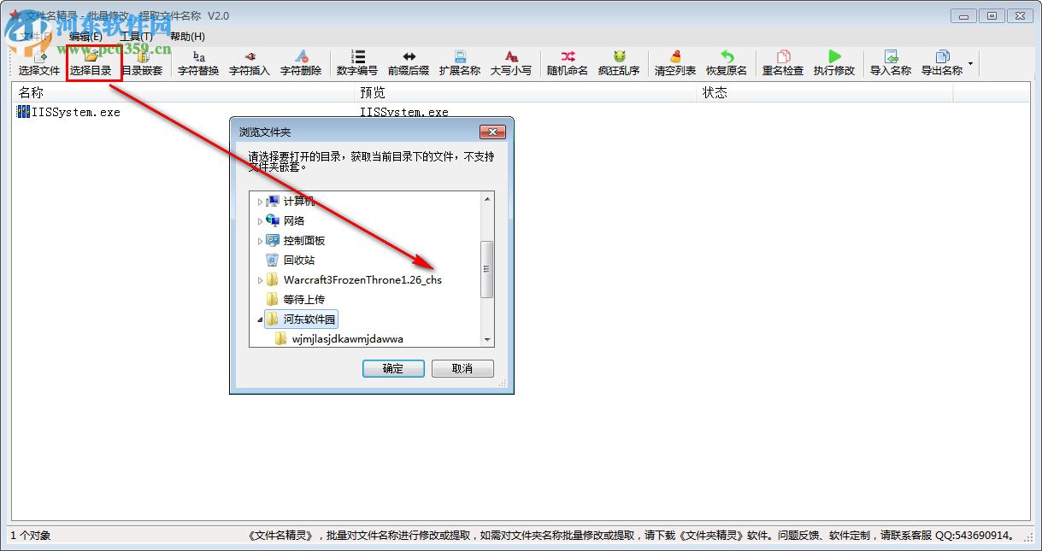Restore names with 恢复原名
1042x551 pixels.
click(x=727, y=63)
